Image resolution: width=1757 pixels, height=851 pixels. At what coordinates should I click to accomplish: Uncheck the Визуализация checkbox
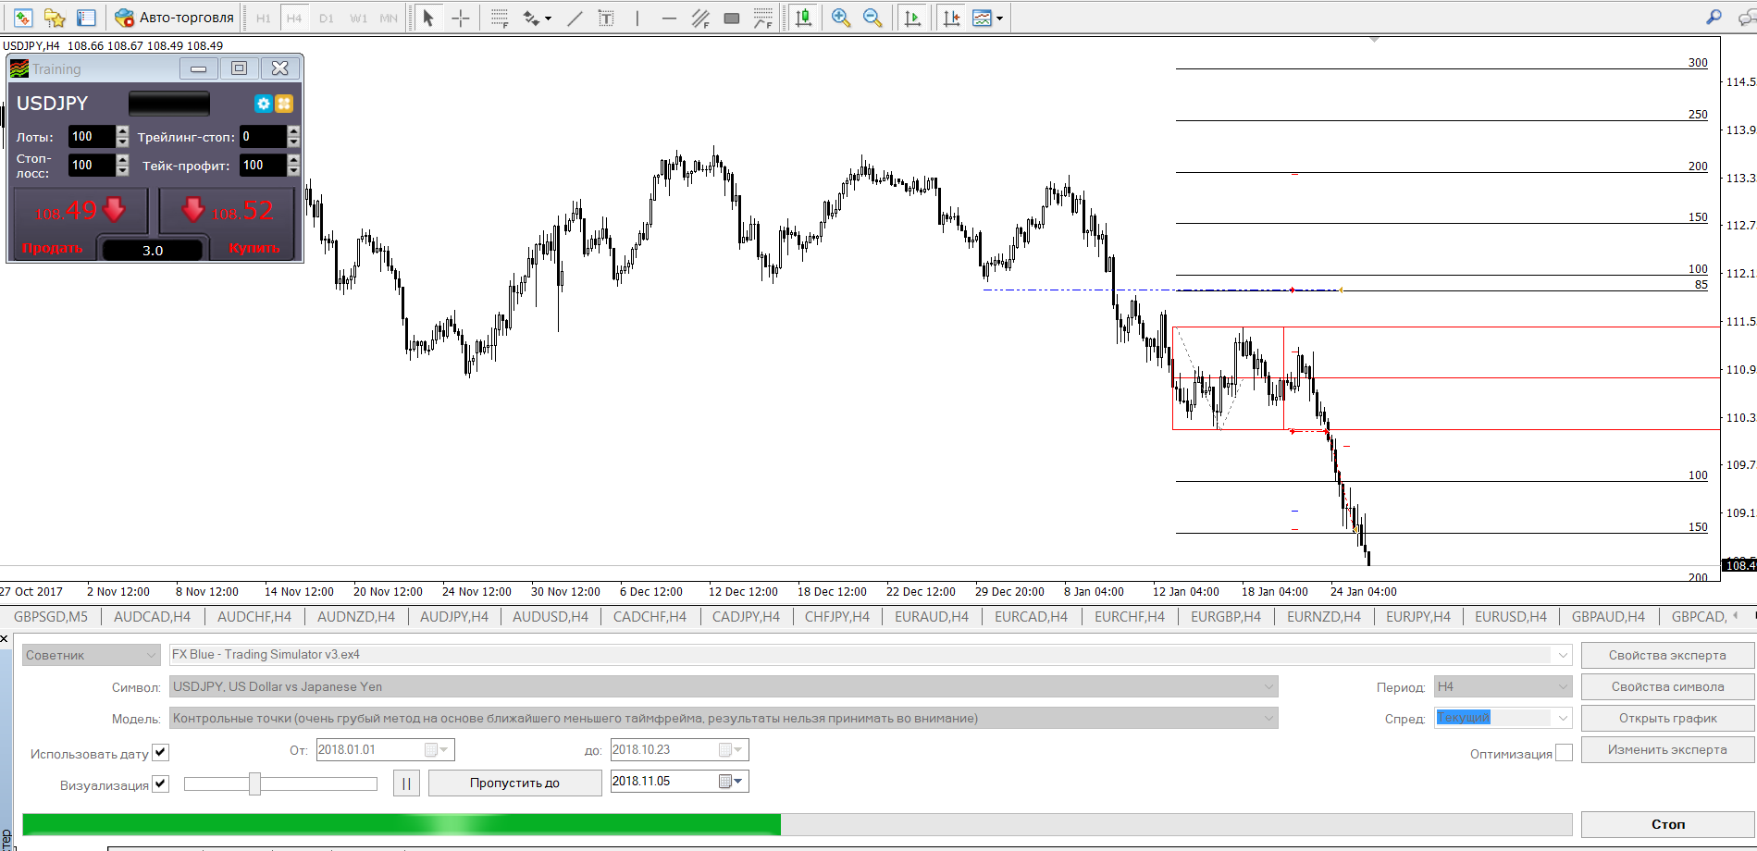click(x=161, y=783)
